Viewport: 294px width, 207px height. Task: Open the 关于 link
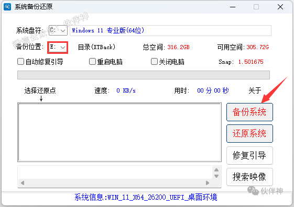255,90
